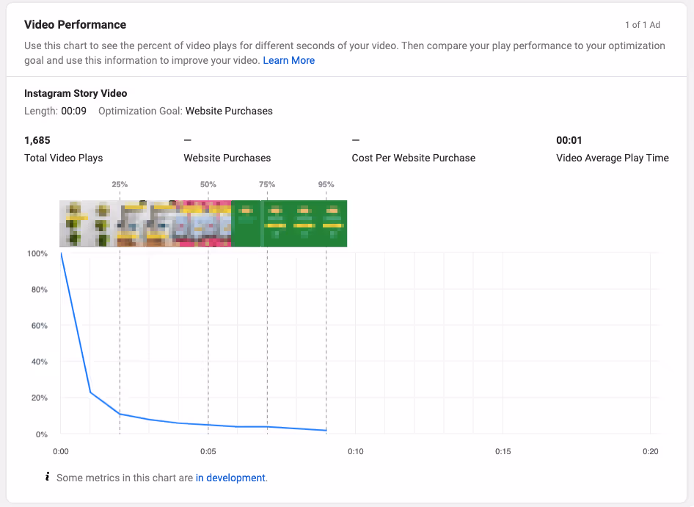
Task: Click the 50% playback marker label
Action: coord(208,184)
